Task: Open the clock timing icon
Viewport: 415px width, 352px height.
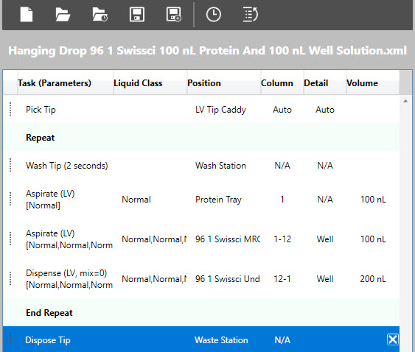Action: tap(213, 15)
